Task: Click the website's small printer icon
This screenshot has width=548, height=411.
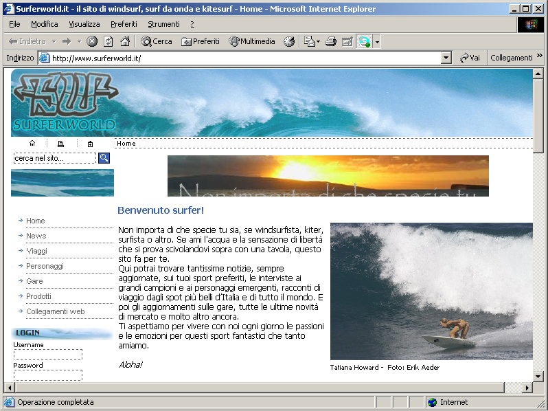Action: pyautogui.click(x=61, y=144)
